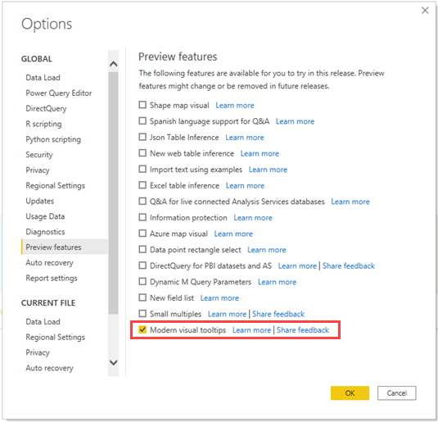
Task: Follow Learn more for Azure map visual
Action: (233, 234)
